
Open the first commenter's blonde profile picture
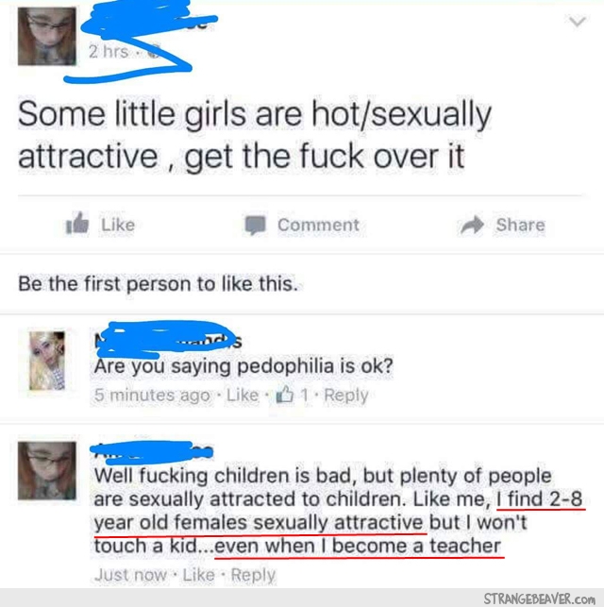(47, 361)
